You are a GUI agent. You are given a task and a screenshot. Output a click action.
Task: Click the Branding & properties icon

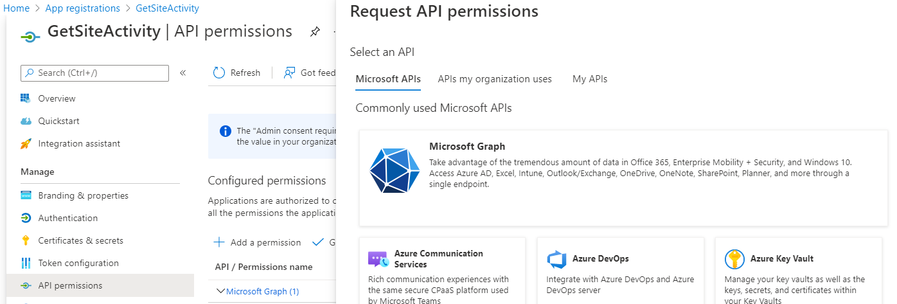pyautogui.click(x=26, y=195)
